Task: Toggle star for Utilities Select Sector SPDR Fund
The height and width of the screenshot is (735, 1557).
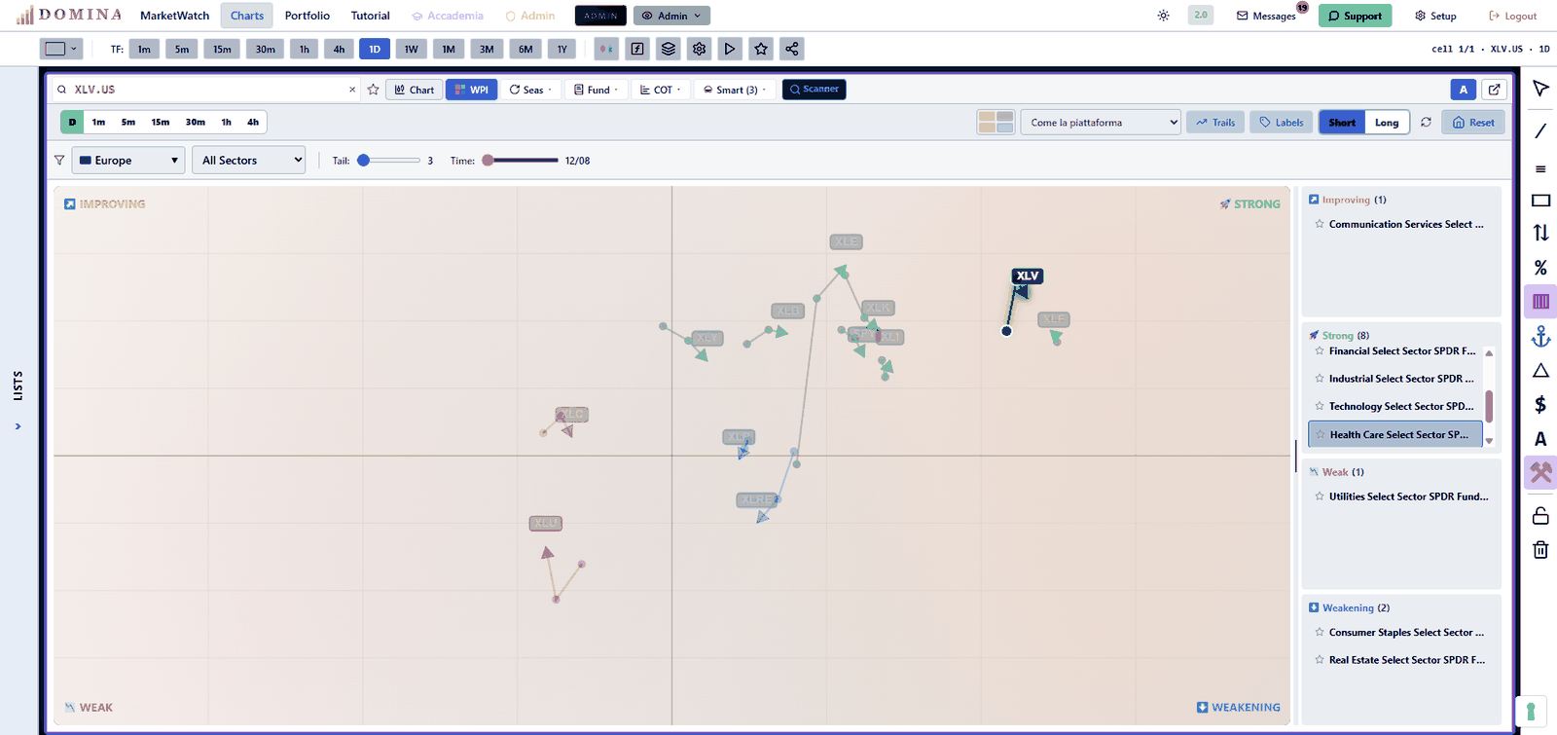Action: coord(1320,496)
